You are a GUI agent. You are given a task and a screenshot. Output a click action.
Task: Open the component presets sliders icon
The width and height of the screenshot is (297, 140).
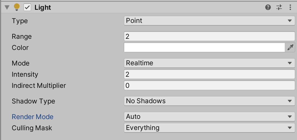coord(279,8)
